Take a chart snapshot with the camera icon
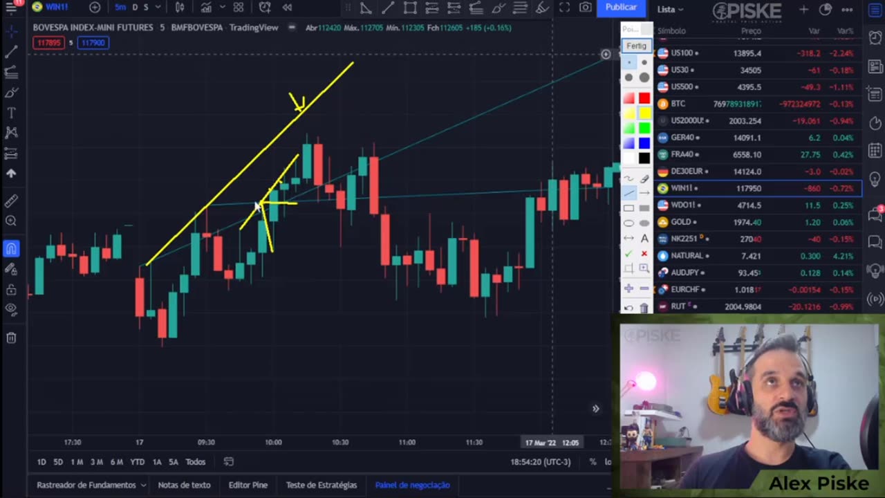885x498 pixels. [586, 7]
